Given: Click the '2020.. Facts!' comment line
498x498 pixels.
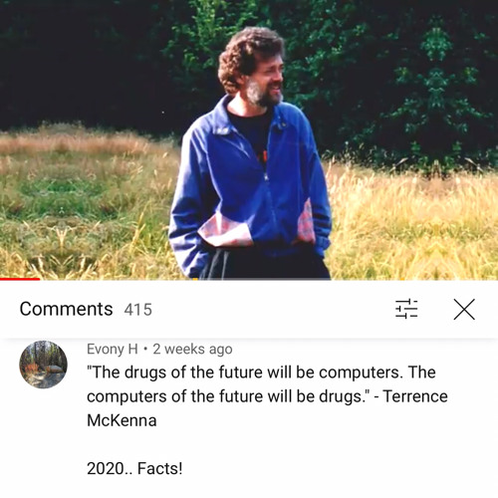Looking at the screenshot, I should 134,468.
